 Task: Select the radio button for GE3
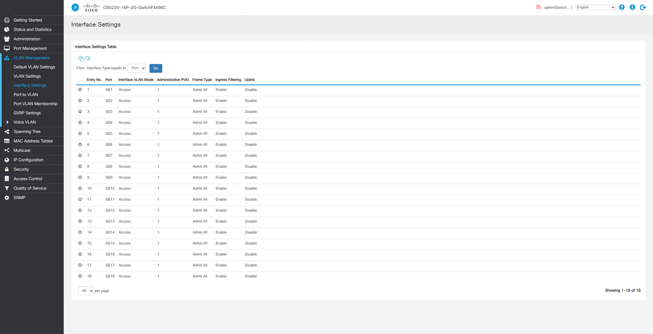pos(80,112)
